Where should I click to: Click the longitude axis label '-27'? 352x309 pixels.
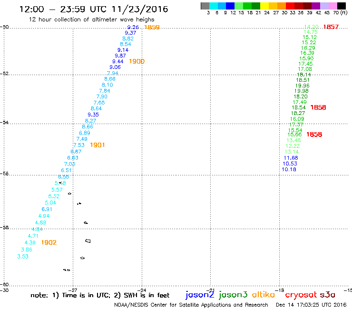(73, 290)
